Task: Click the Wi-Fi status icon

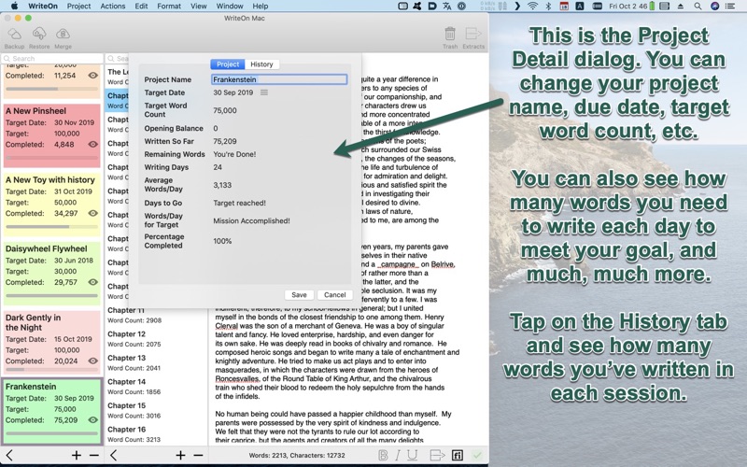Action: [532, 7]
